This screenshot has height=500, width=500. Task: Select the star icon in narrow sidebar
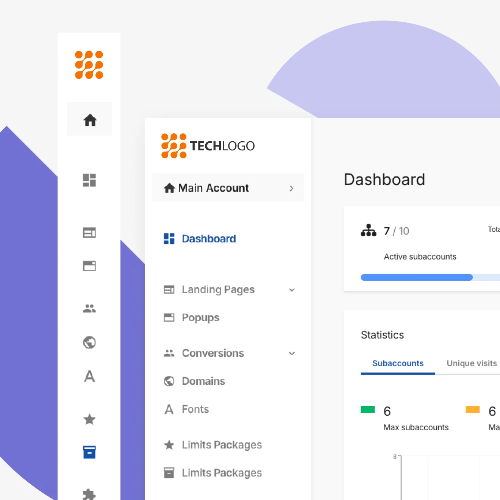(x=89, y=419)
